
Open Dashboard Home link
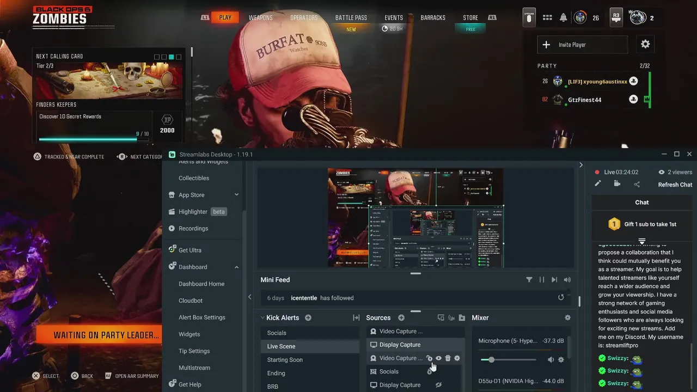click(201, 284)
